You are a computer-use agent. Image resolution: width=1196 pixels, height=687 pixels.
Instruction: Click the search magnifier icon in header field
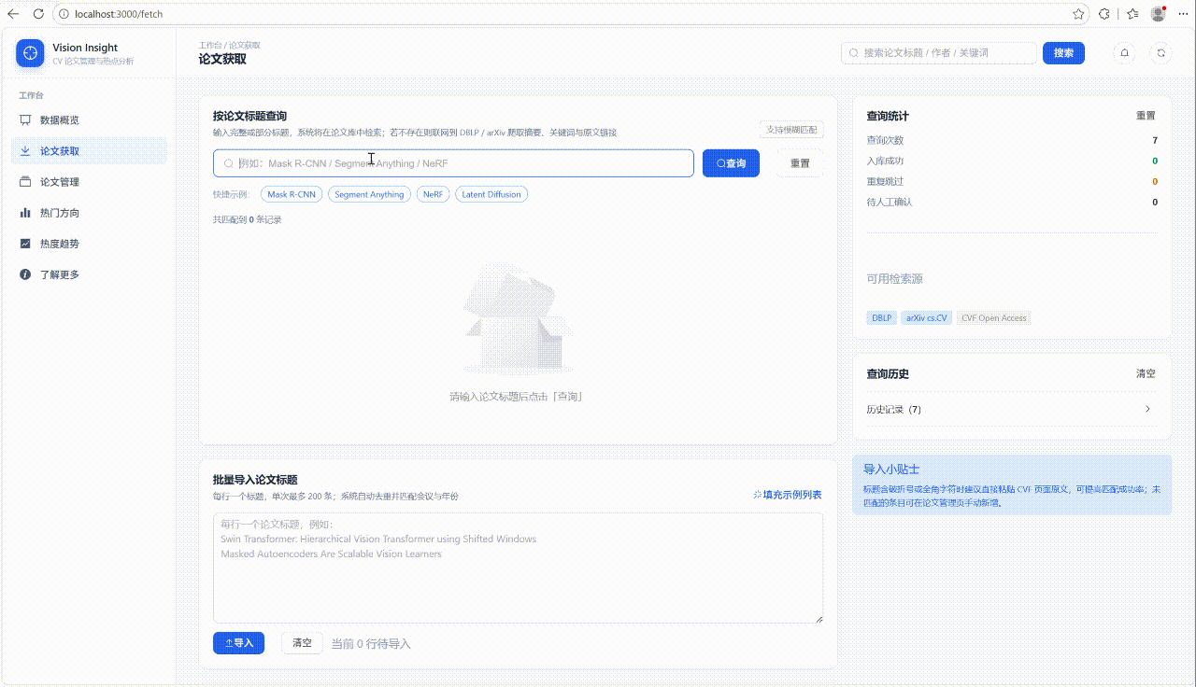(x=853, y=53)
